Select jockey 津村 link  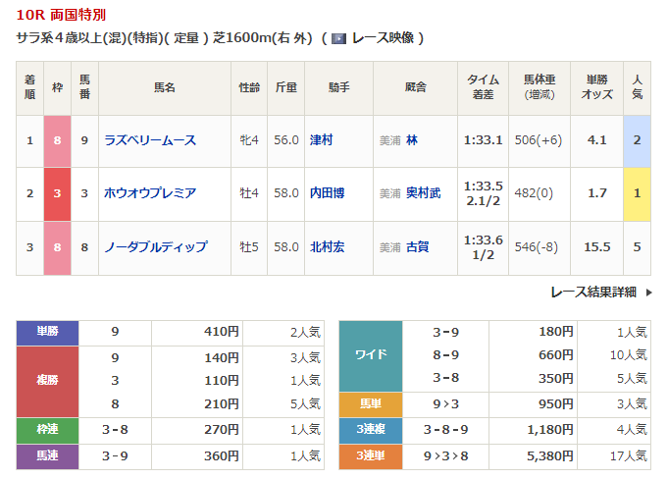point(321,140)
